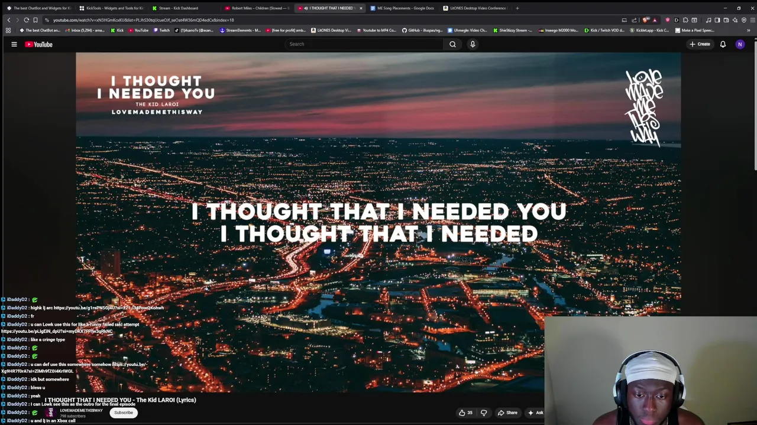Open the Brave wallet icon
Screen dimensions: 757x425
tap(726, 20)
